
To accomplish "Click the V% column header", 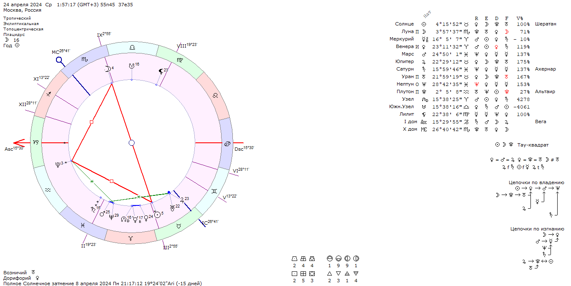I will tap(519, 18).
